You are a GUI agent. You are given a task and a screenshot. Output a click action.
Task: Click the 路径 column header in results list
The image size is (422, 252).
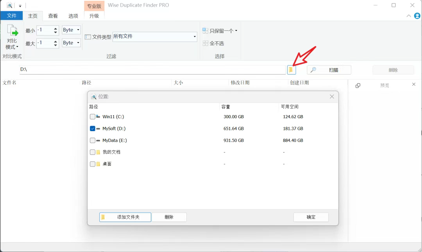[86, 82]
